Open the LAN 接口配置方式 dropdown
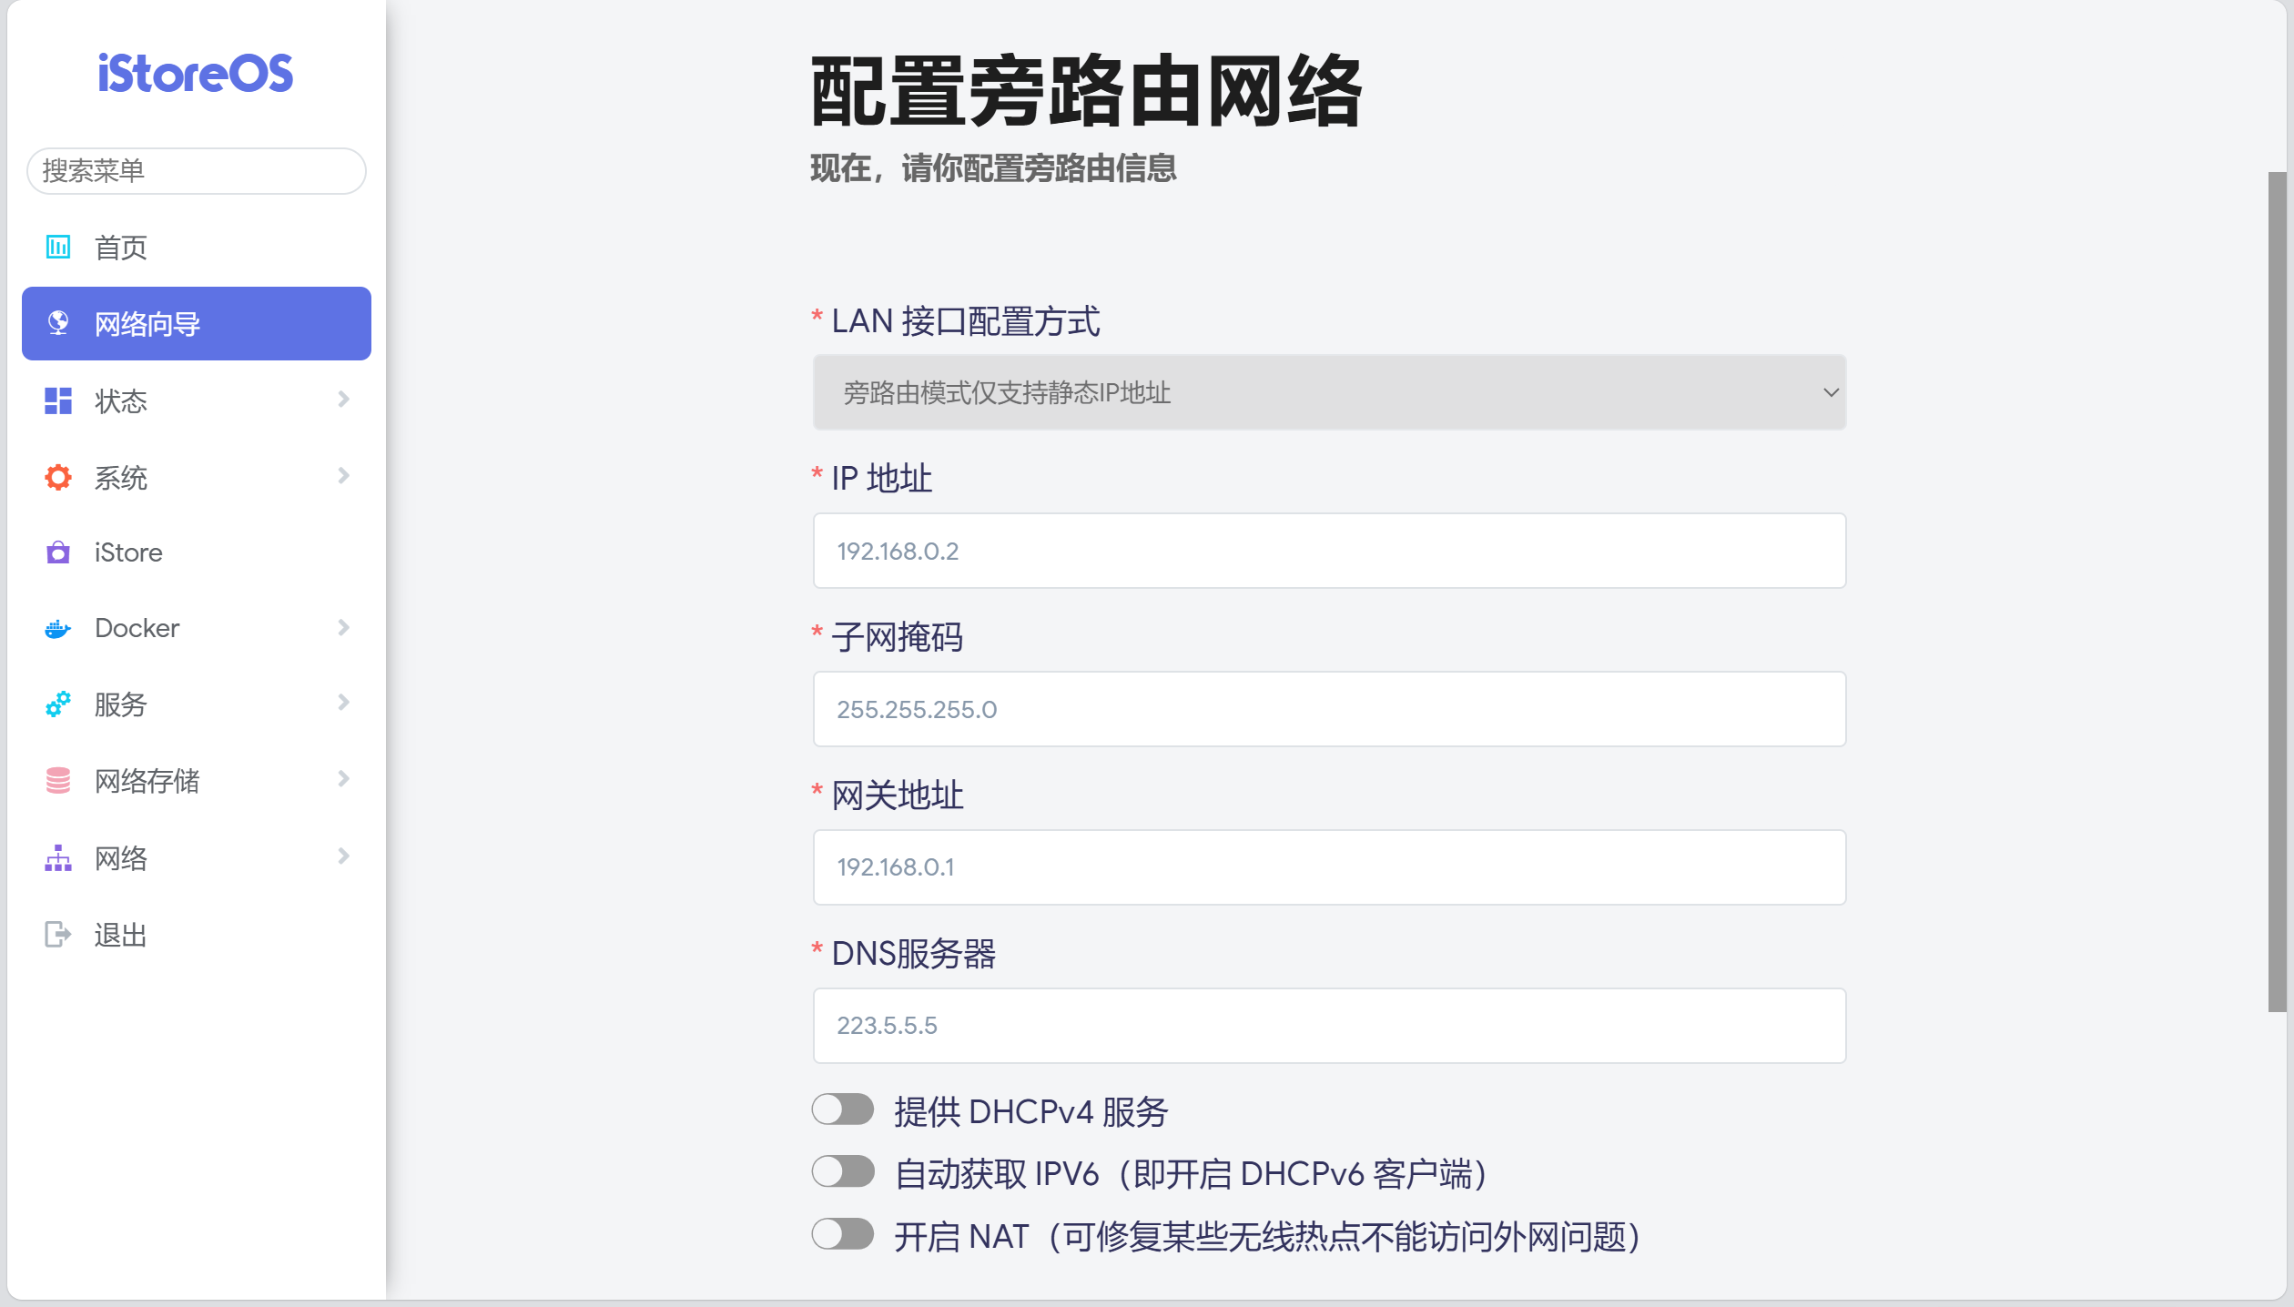2294x1307 pixels. pyautogui.click(x=1328, y=392)
